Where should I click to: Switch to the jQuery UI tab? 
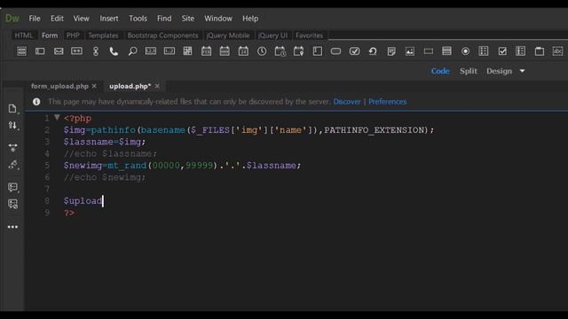(272, 35)
